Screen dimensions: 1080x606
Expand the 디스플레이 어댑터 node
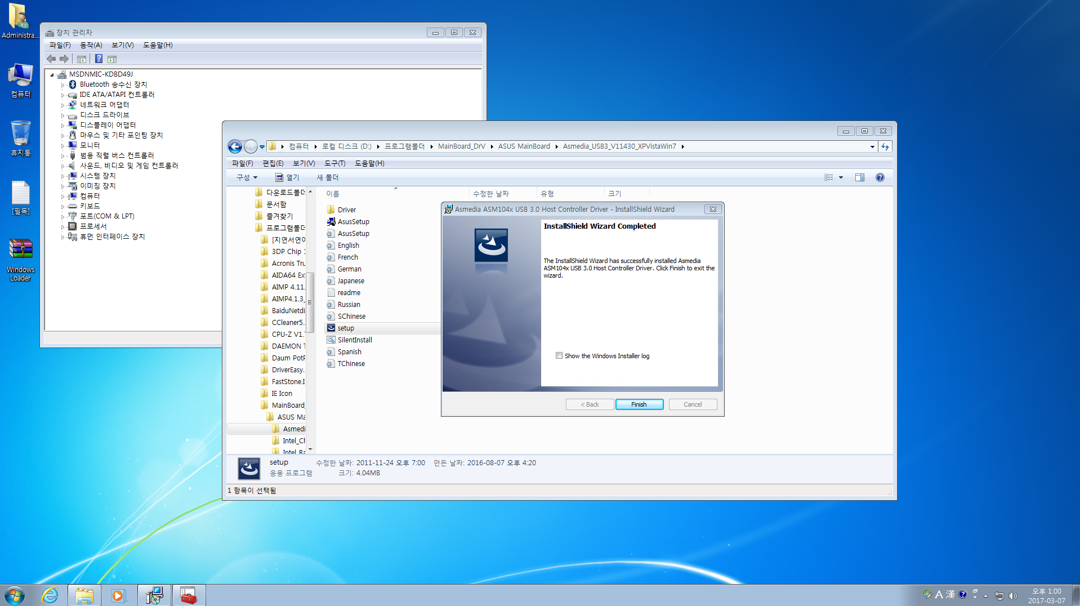pyautogui.click(x=63, y=126)
